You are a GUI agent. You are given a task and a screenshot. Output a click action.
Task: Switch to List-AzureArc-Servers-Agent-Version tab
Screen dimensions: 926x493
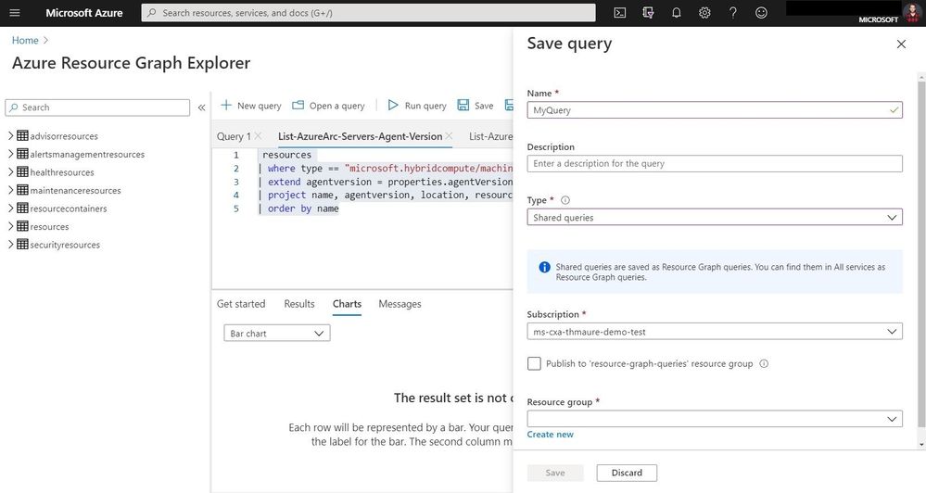point(360,136)
